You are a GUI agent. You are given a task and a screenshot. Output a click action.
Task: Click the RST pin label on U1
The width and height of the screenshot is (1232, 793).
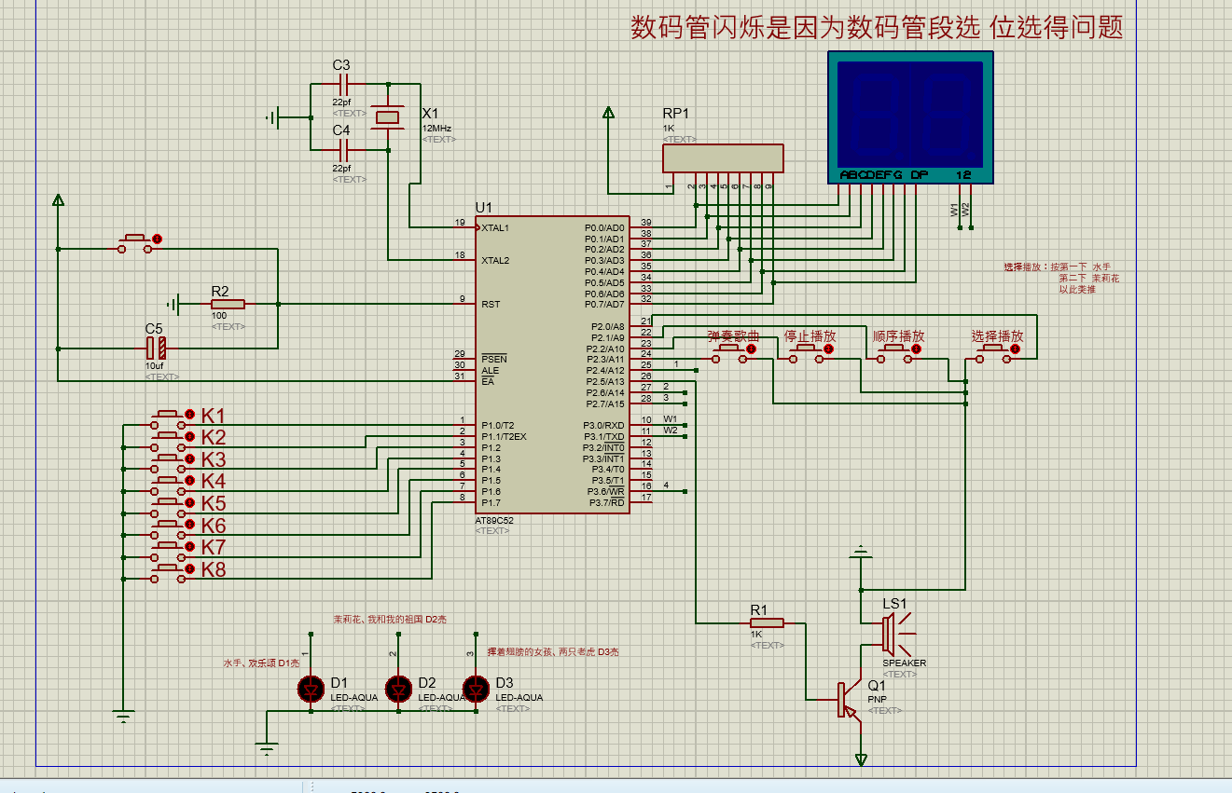tap(490, 304)
